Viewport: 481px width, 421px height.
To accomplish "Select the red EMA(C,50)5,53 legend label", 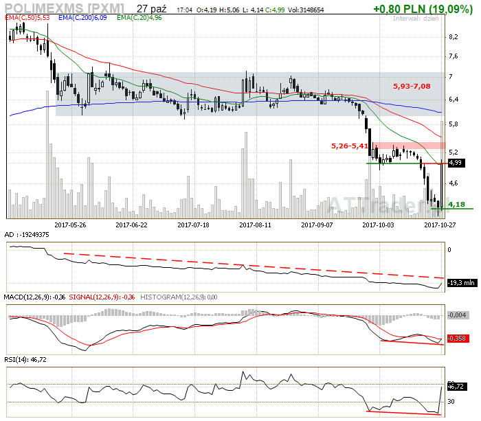I will 27,18.
